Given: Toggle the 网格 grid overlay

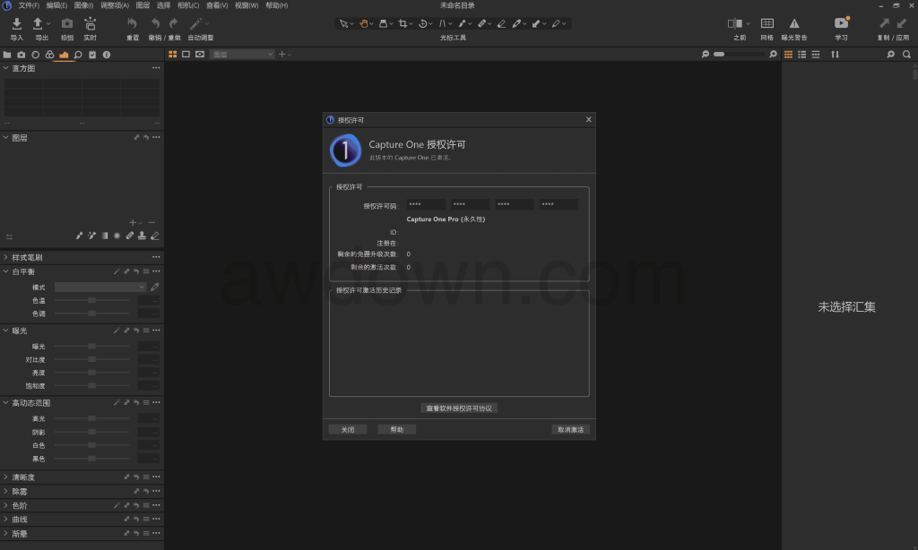Looking at the screenshot, I should pyautogui.click(x=766, y=24).
